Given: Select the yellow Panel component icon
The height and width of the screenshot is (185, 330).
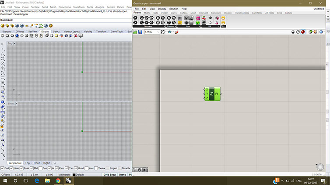Looking at the screenshot, I should click(180, 22).
